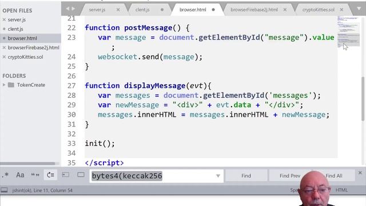The height and width of the screenshot is (206, 366).
Task: Switch to cryptoKitties.sol tab
Action: pos(318,10)
